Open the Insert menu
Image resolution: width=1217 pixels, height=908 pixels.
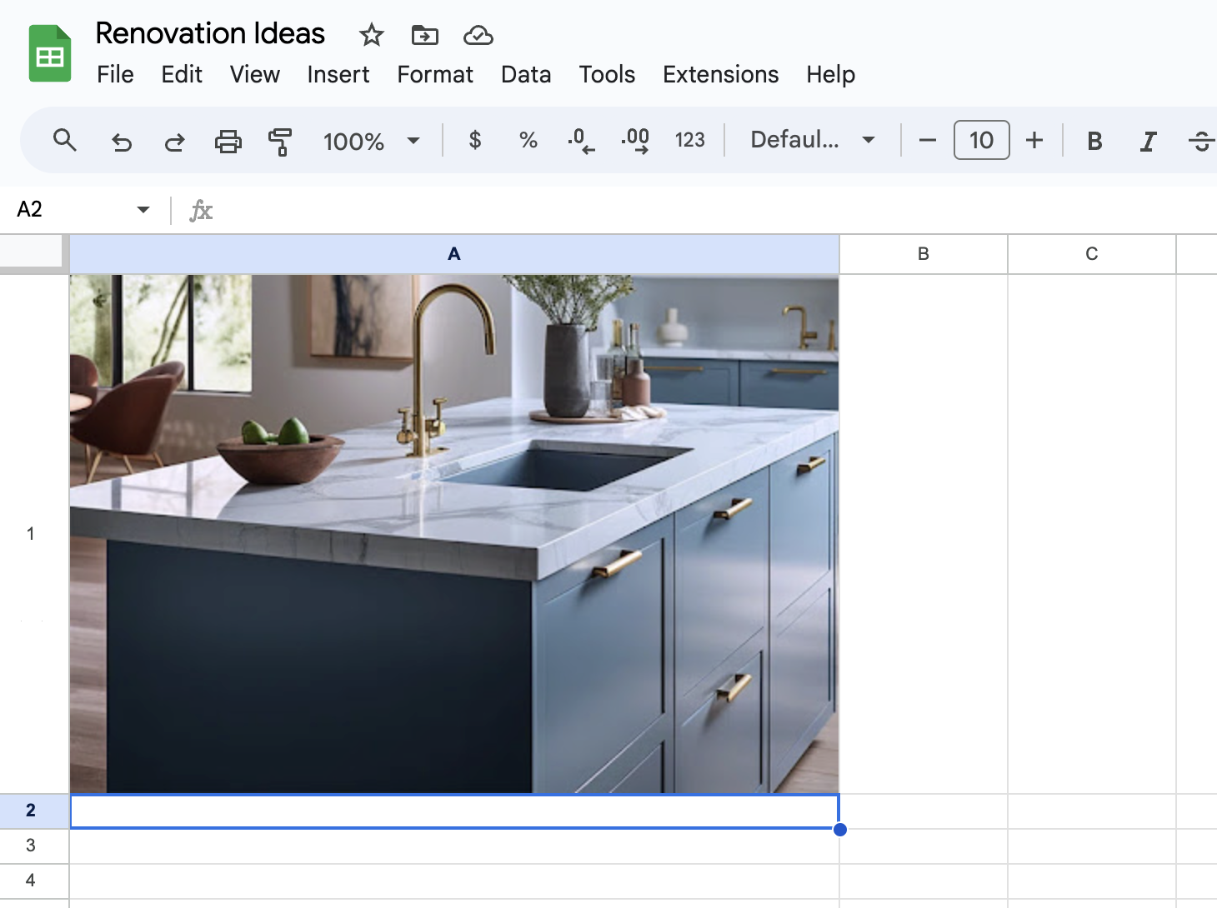tap(338, 74)
